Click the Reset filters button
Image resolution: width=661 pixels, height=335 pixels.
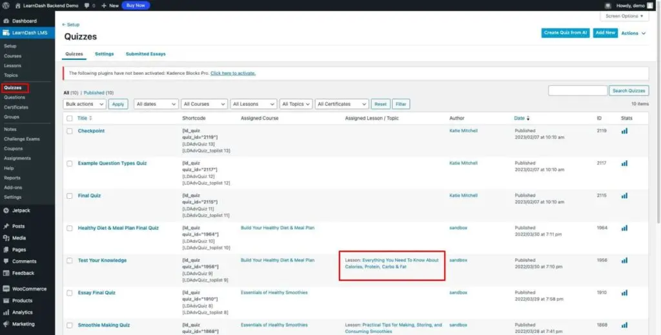[x=380, y=104]
